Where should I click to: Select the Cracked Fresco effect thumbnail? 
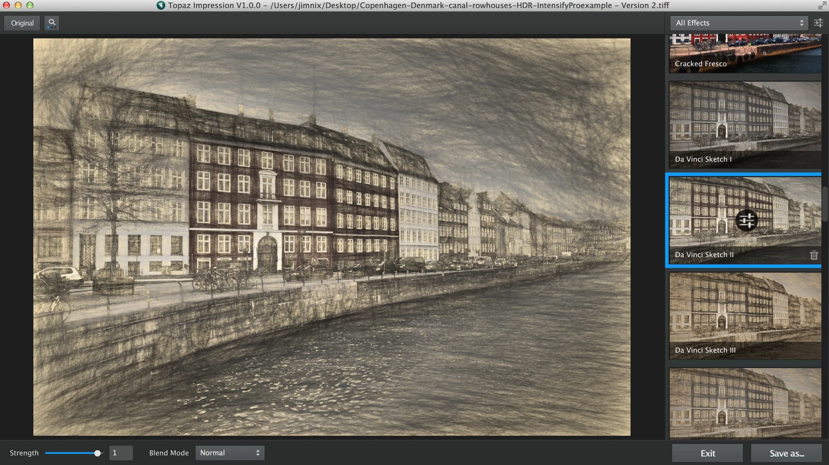click(x=745, y=53)
